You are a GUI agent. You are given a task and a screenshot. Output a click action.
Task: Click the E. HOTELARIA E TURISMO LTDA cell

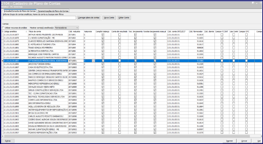click(48, 44)
